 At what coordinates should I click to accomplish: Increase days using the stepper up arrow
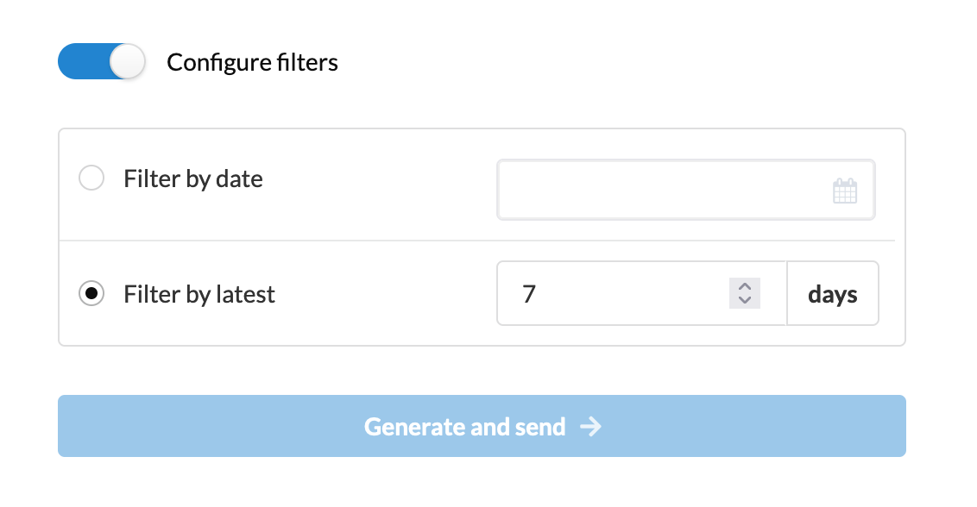(745, 286)
